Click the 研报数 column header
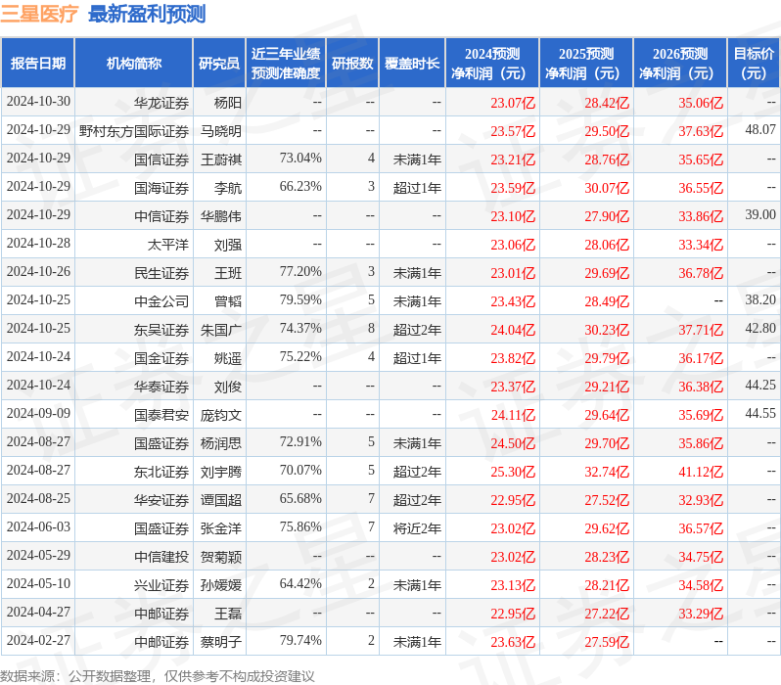This screenshot has height=685, width=781. coord(352,64)
